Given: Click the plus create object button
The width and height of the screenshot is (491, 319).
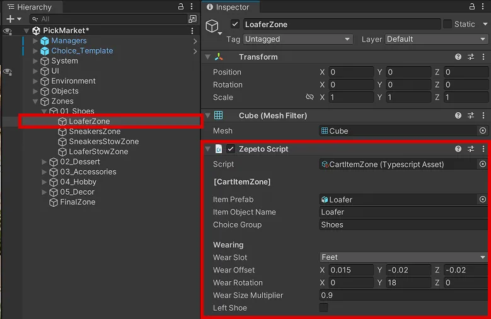Looking at the screenshot, I should [x=10, y=19].
